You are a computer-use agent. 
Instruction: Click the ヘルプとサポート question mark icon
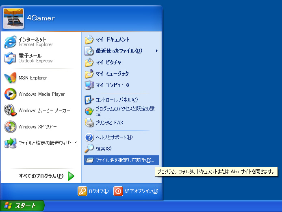coord(89,137)
